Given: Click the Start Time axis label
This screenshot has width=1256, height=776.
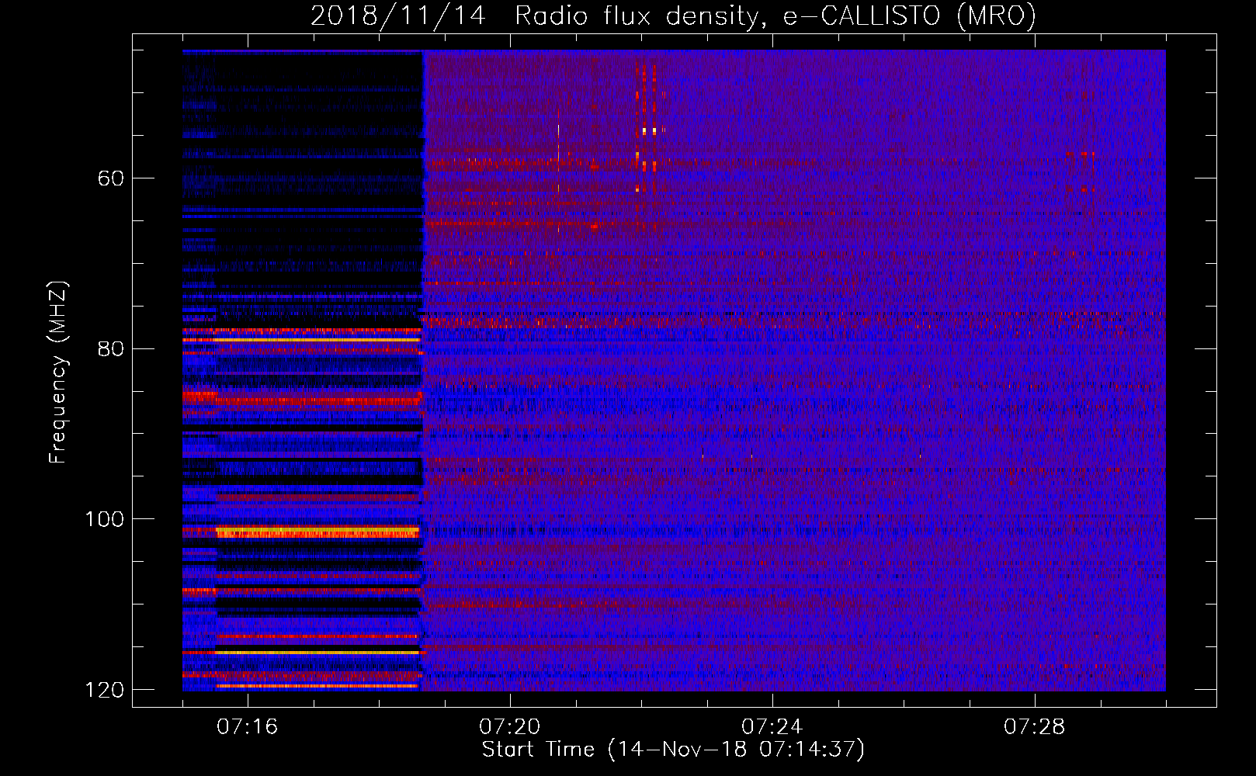Looking at the screenshot, I should (x=673, y=750).
